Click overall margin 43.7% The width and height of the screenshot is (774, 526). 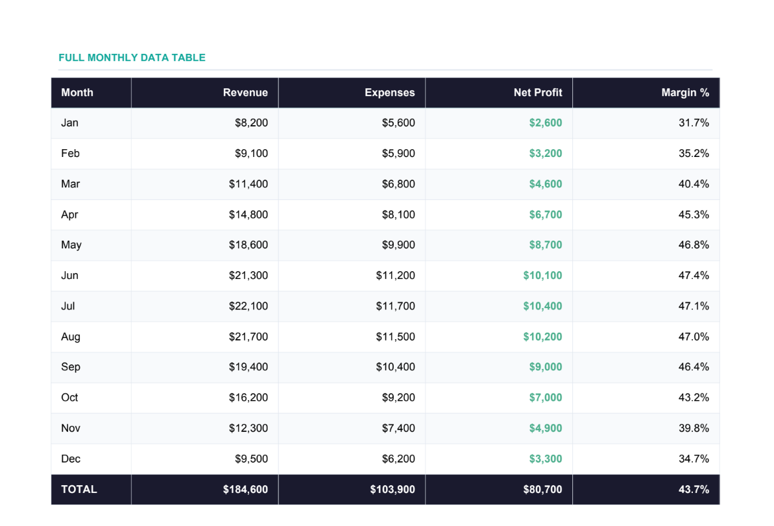(694, 490)
